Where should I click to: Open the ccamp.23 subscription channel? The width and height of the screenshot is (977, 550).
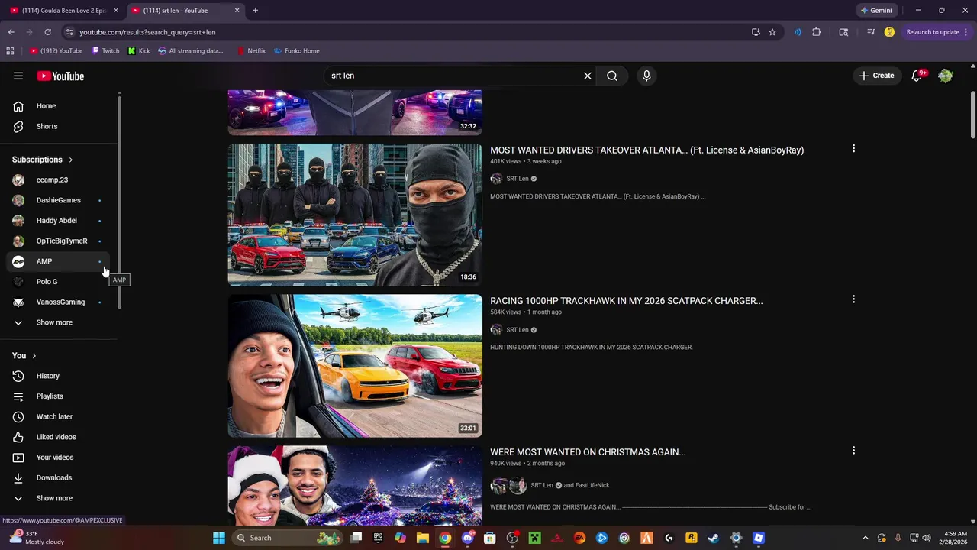(x=60, y=180)
